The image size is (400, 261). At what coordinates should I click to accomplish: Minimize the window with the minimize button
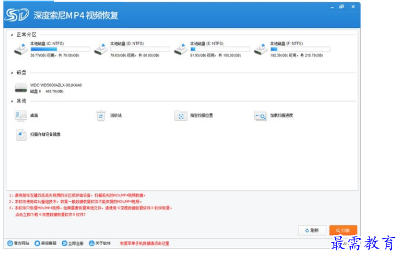[x=332, y=7]
